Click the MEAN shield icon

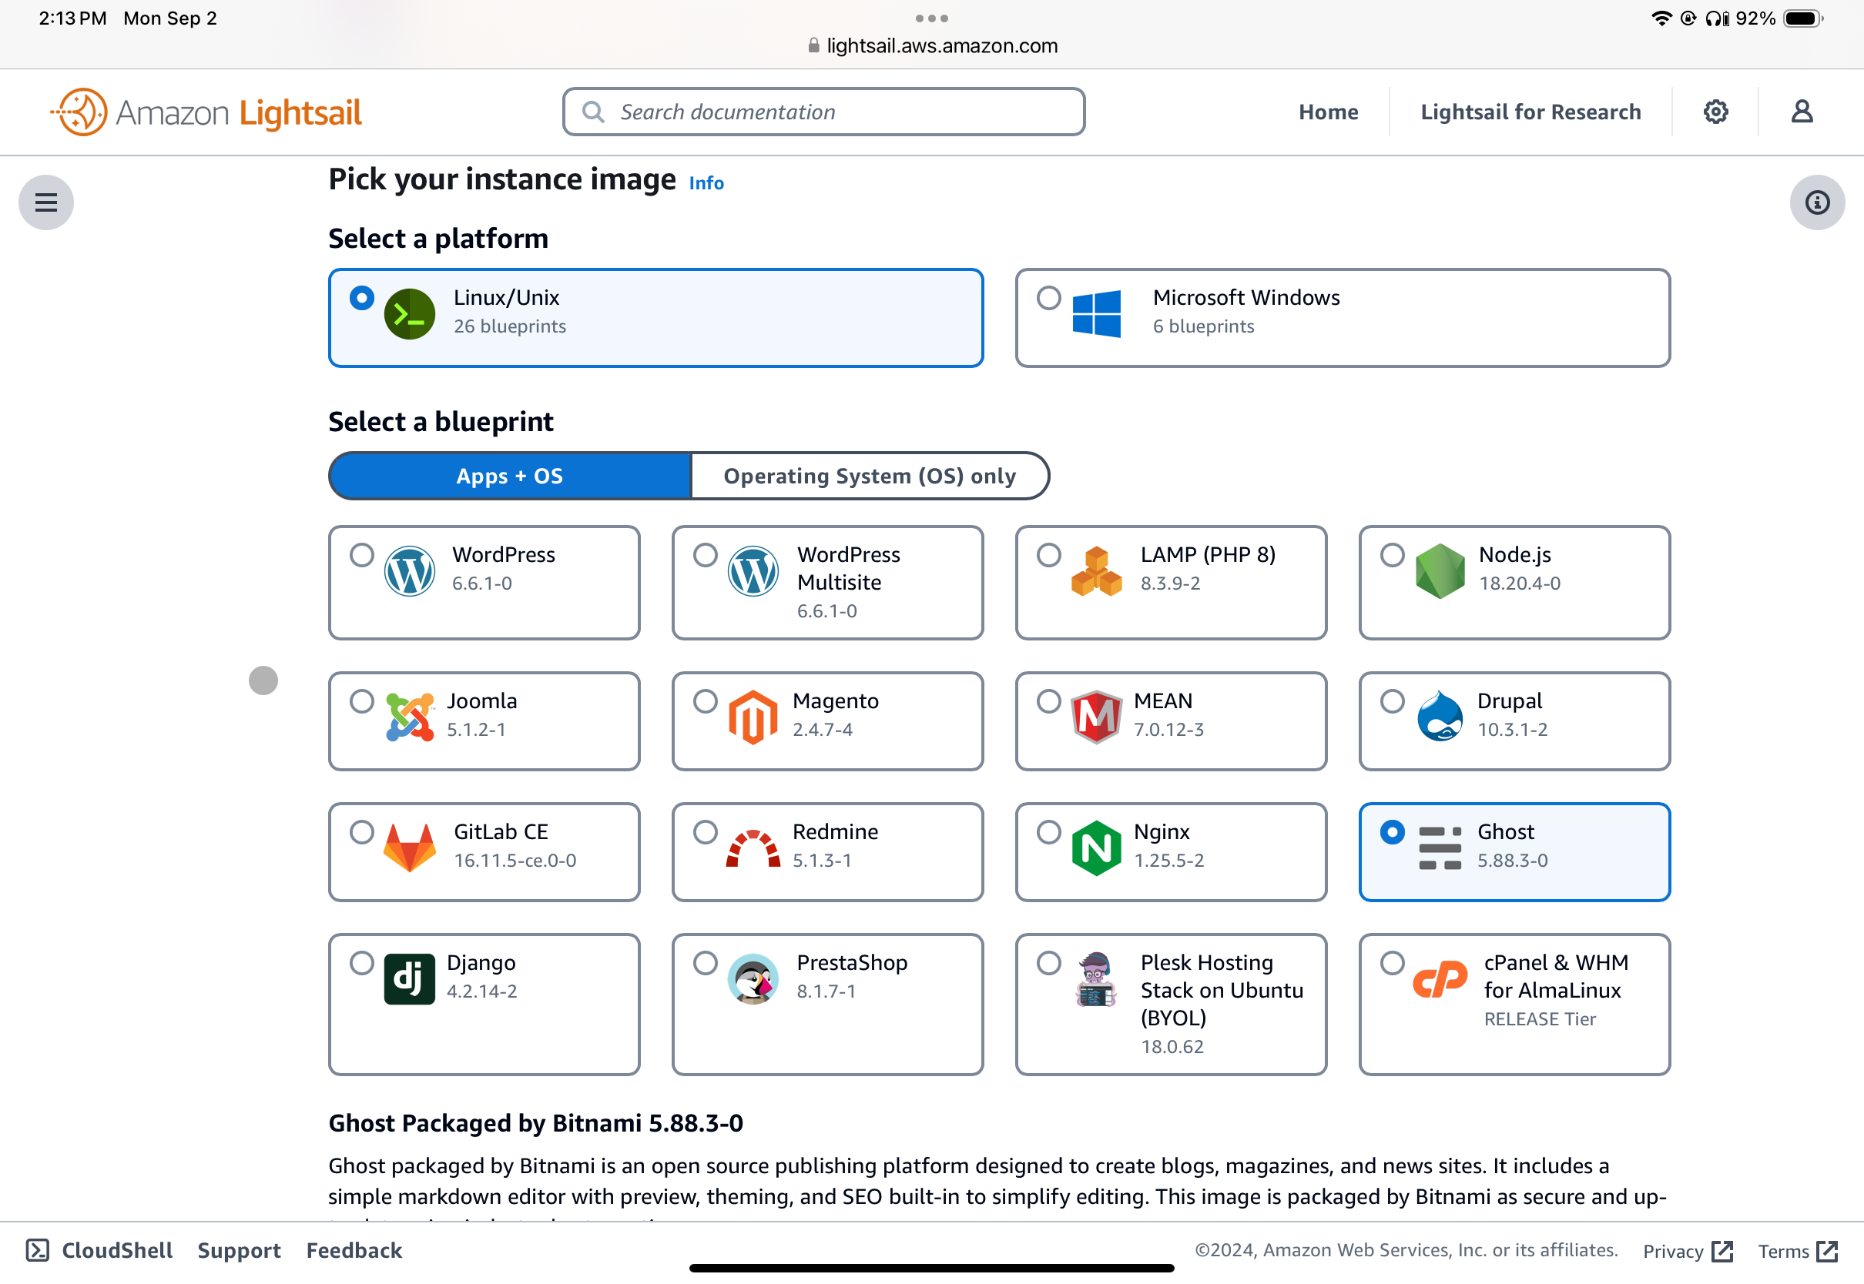click(1096, 717)
